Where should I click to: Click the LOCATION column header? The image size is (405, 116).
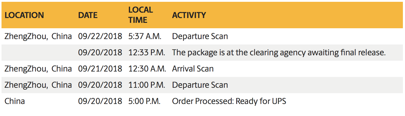click(x=24, y=15)
